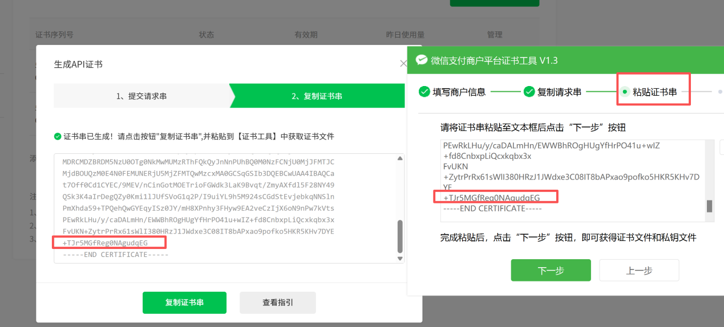Click scrollbar thumb in certificate tool textbox
Image resolution: width=724 pixels, height=327 pixels.
[709, 206]
